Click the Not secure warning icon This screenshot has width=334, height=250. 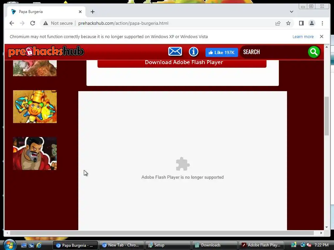pos(45,23)
